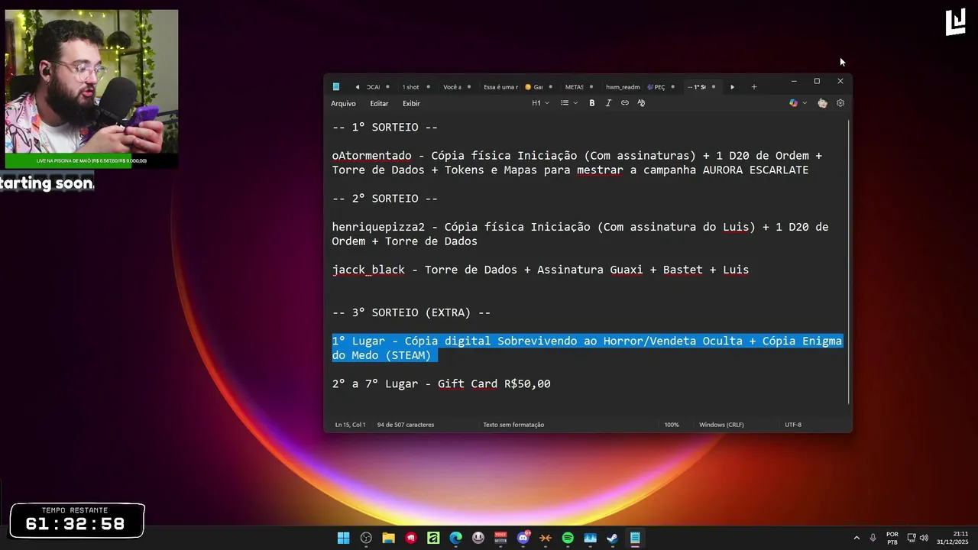Image resolution: width=978 pixels, height=550 pixels.
Task: Click the account avatar icon in Notepad
Action: click(822, 103)
